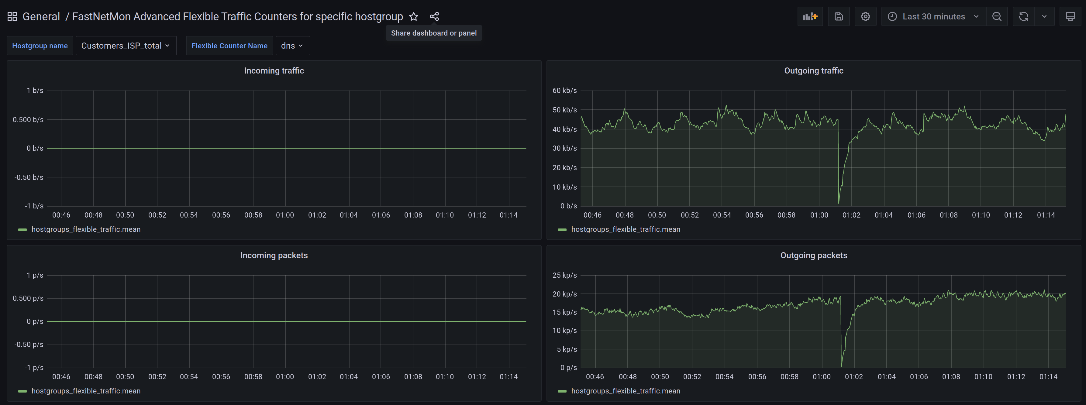Click the share dashboard icon
Image resolution: width=1086 pixels, height=405 pixels.
coord(434,16)
